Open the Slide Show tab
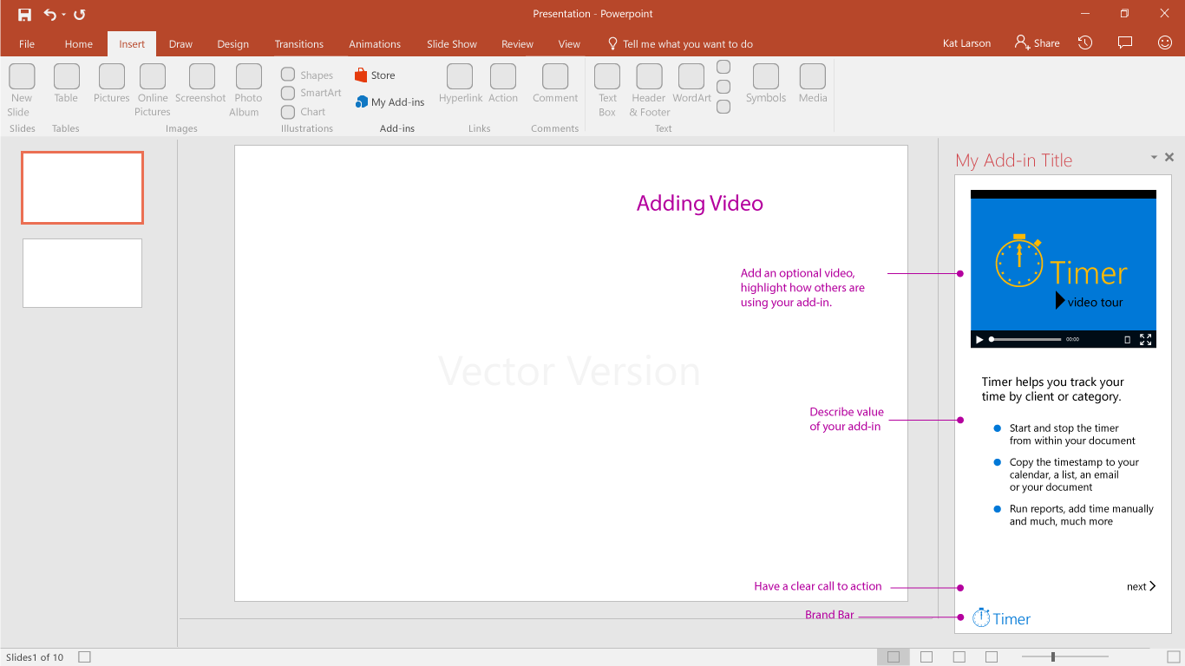Screen dimensions: 1185x666 point(452,44)
